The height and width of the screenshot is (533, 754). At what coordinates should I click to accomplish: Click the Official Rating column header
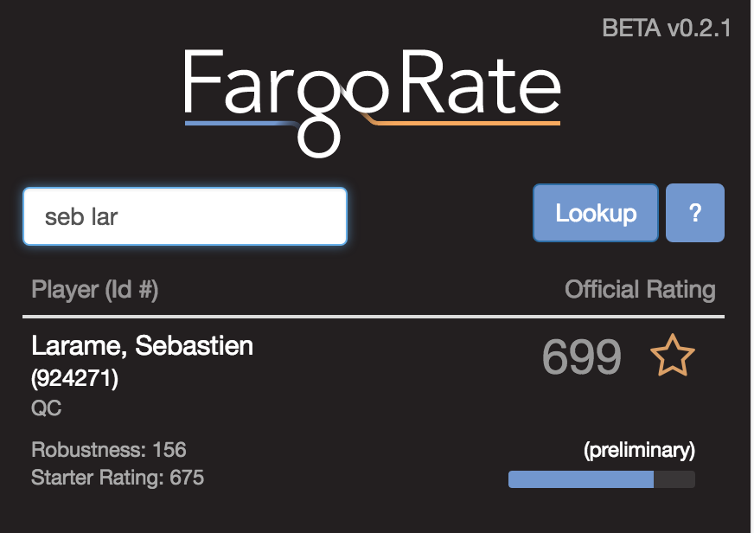(640, 290)
